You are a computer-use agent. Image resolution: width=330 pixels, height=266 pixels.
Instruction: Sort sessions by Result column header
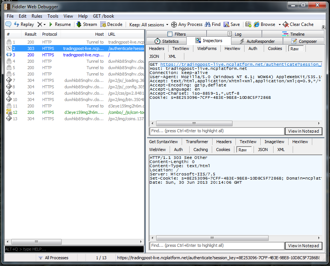(30, 34)
